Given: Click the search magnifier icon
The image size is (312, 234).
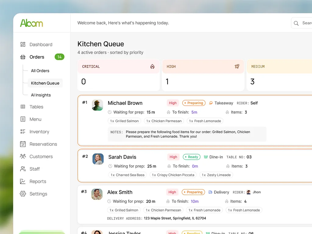Looking at the screenshot, I should coord(296,23).
